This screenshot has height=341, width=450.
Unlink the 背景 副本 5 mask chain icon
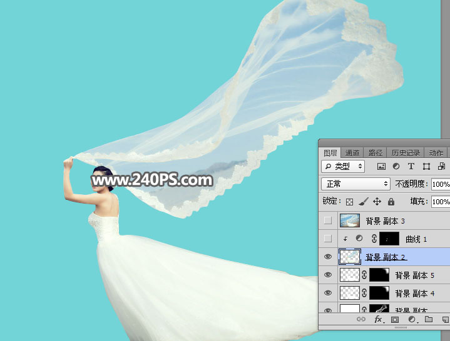364,275
